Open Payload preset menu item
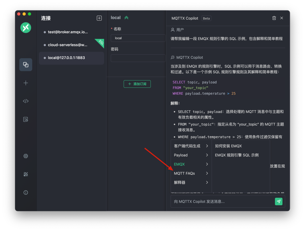 click(x=191, y=155)
